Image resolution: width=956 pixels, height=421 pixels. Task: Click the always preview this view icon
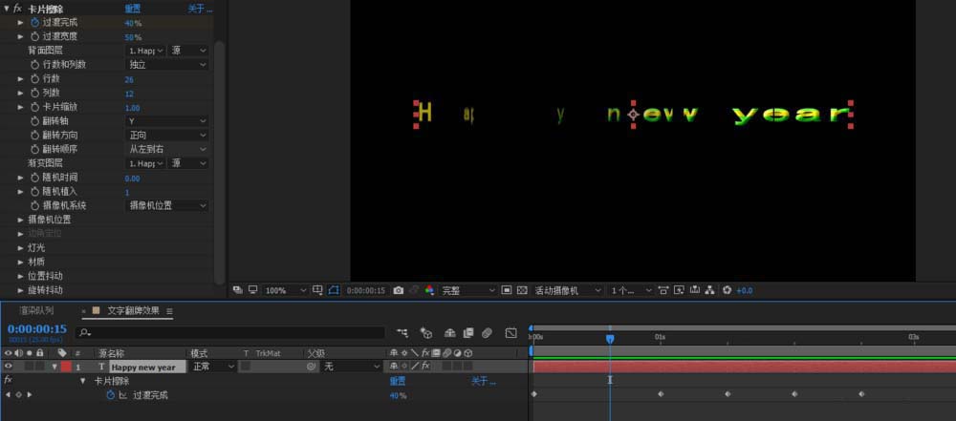(x=238, y=290)
